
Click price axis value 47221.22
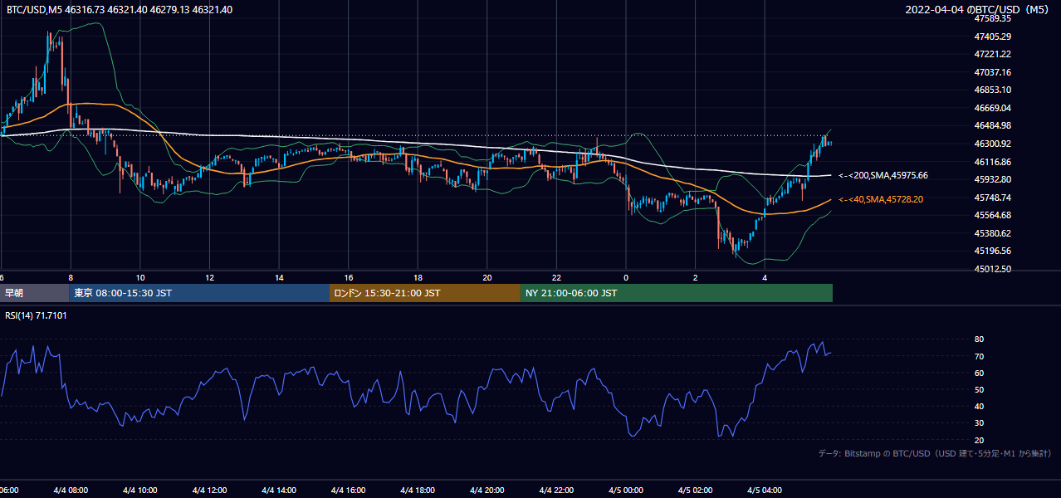coord(992,54)
